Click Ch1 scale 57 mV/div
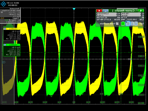This screenshot has width=148, height=111. (13, 35)
